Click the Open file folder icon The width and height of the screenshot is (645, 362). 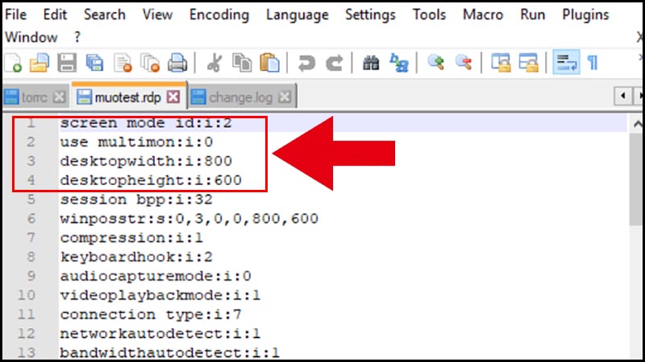tap(39, 64)
